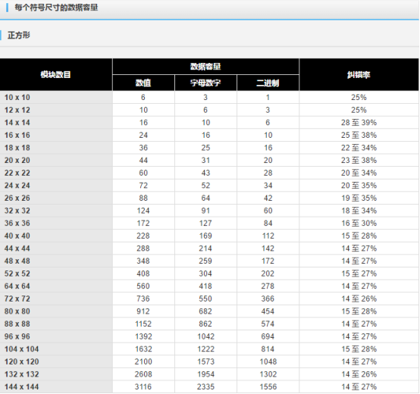
Task: Click alphanumeric value 862
Action: pos(205,324)
